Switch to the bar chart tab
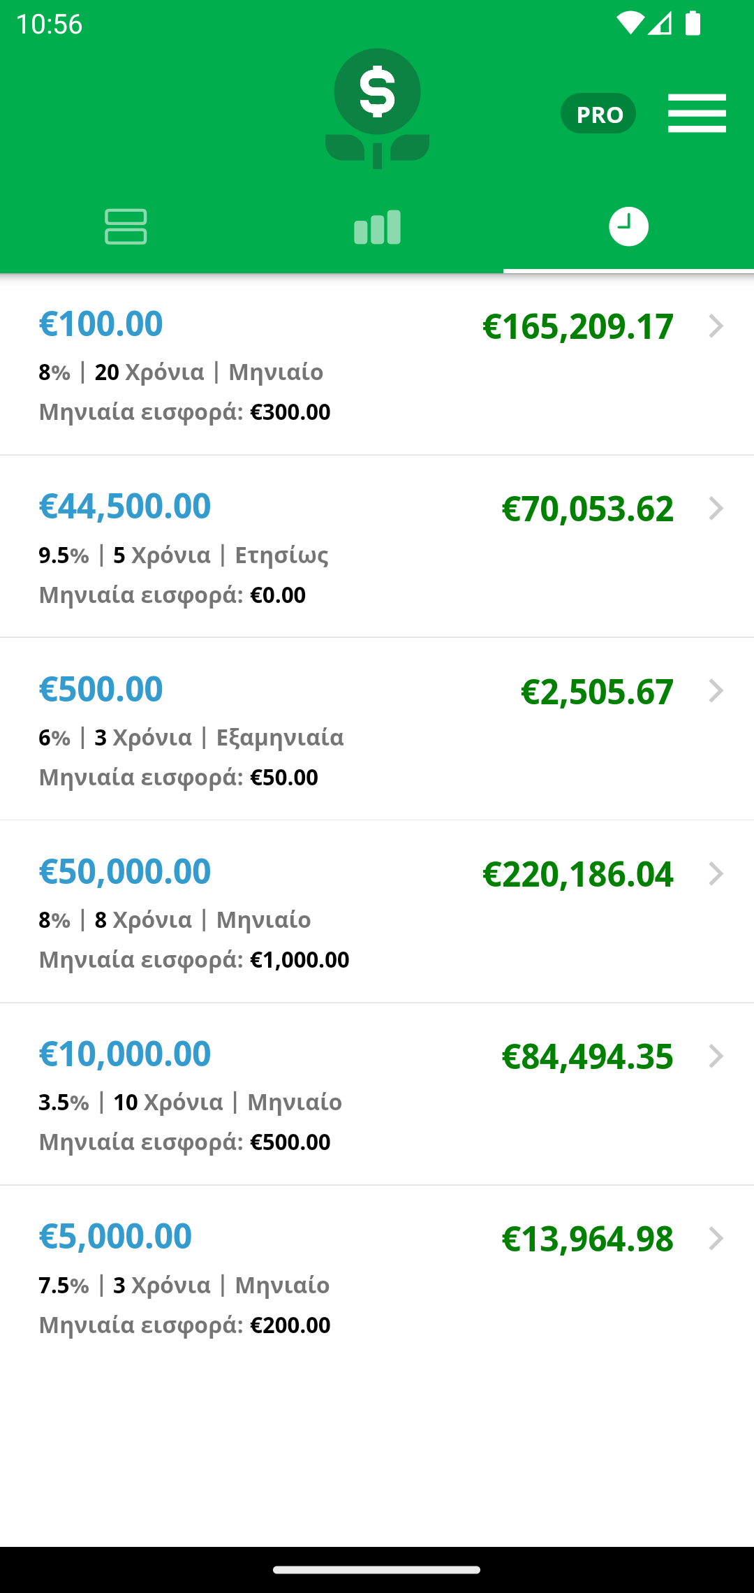This screenshot has height=1593, width=754. [x=377, y=226]
